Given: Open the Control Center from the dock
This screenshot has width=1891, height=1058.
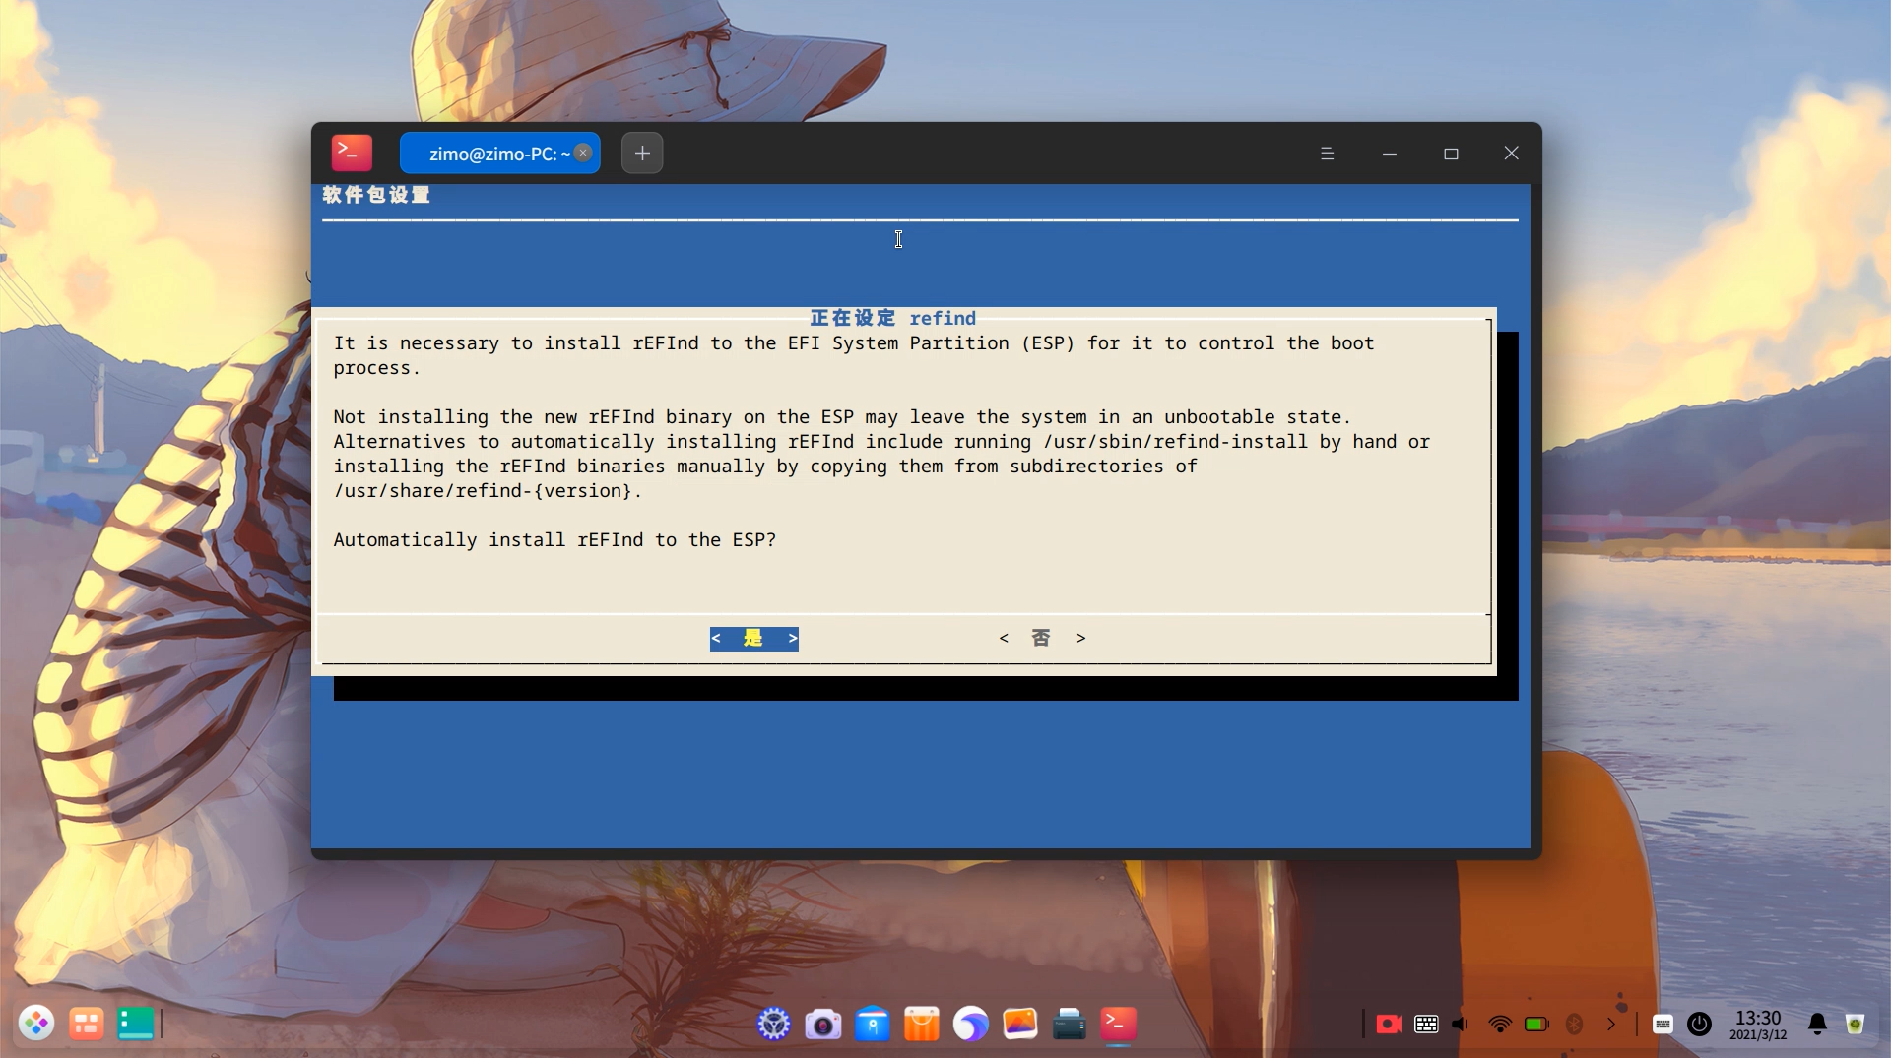Looking at the screenshot, I should [773, 1024].
